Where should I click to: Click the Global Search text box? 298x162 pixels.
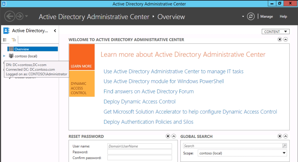(x=232, y=146)
